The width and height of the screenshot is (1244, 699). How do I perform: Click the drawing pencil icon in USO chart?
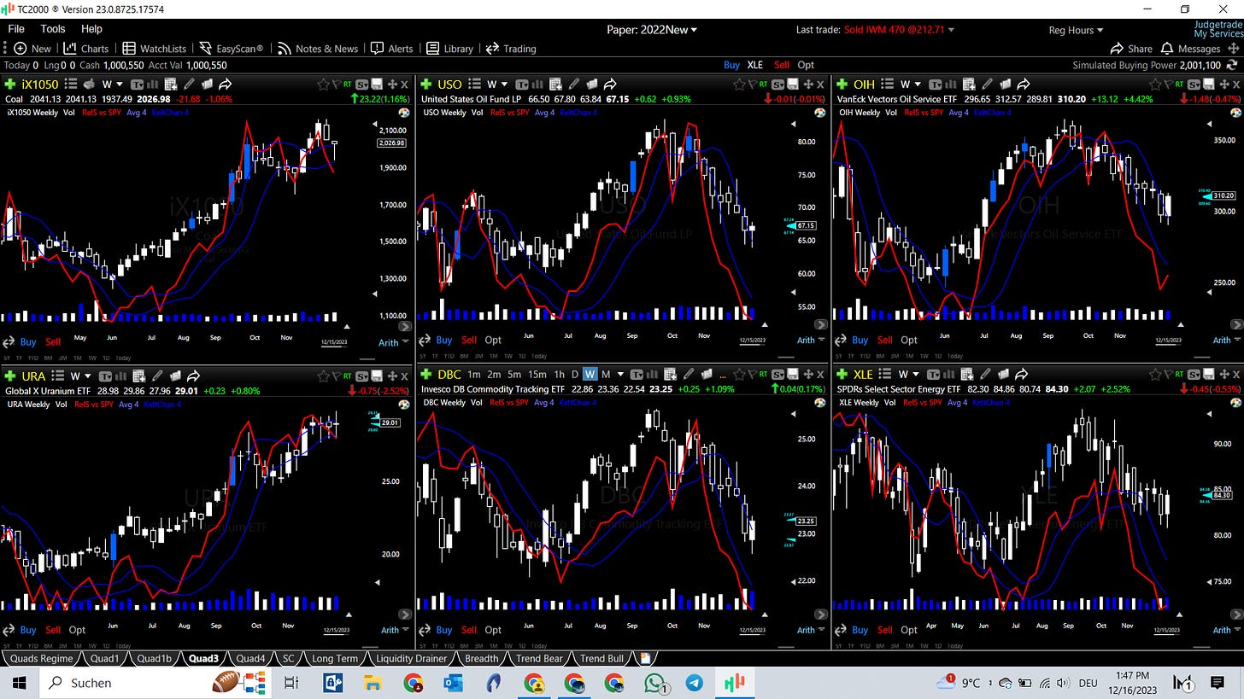tap(574, 84)
